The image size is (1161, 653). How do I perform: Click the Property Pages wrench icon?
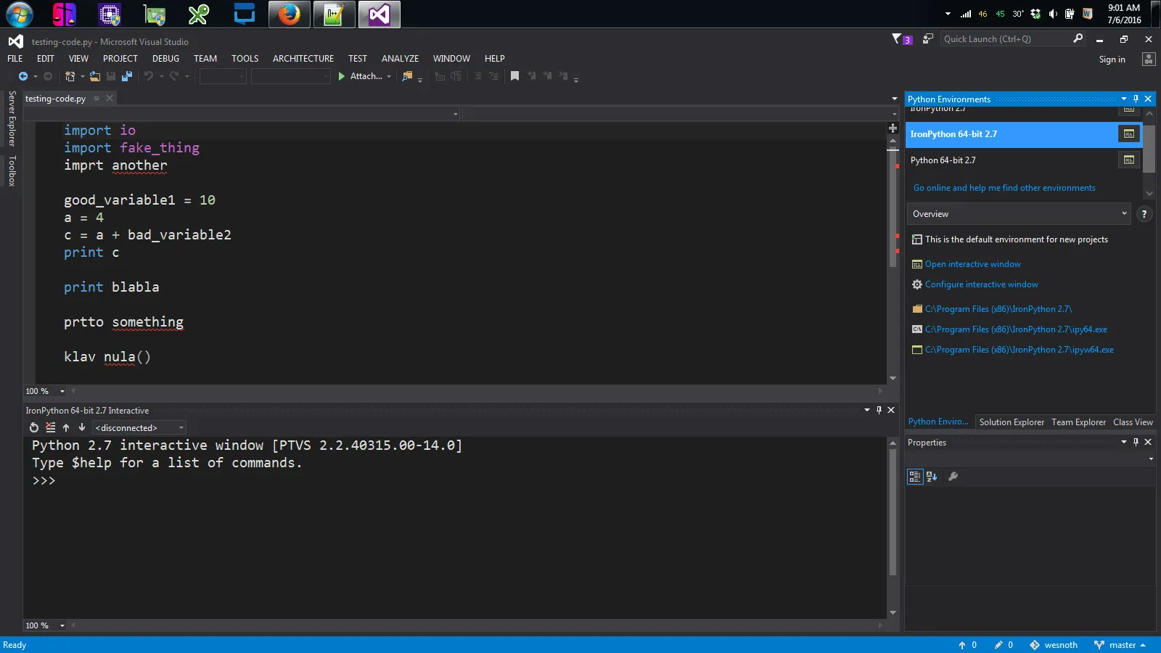tap(953, 477)
